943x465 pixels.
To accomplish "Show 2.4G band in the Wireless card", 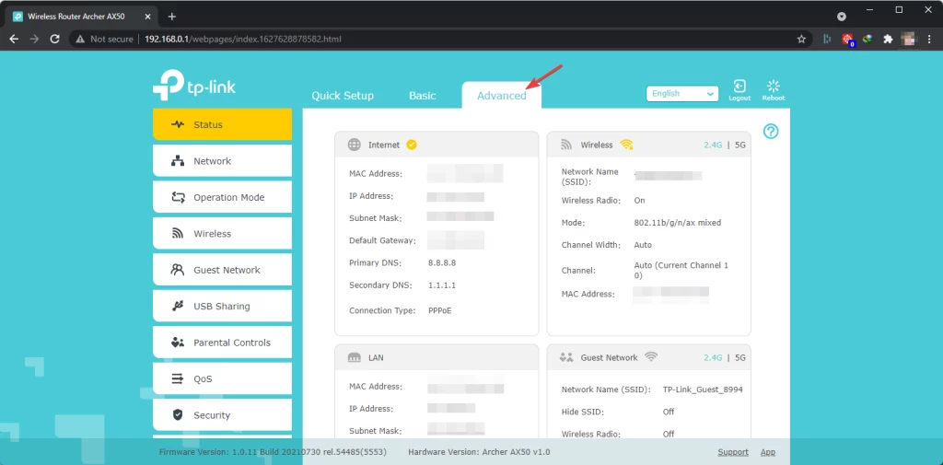I will 713,145.
